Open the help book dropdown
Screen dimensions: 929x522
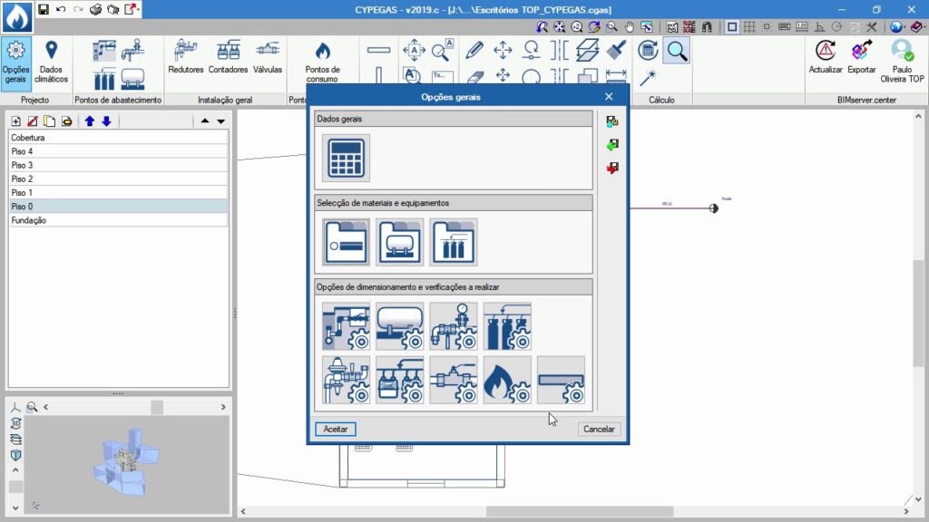(x=918, y=27)
